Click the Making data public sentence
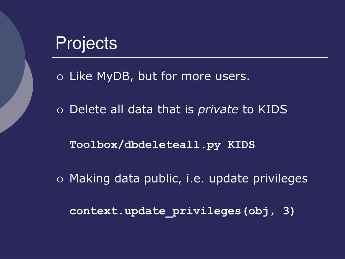The width and height of the screenshot is (345, 259). click(189, 179)
